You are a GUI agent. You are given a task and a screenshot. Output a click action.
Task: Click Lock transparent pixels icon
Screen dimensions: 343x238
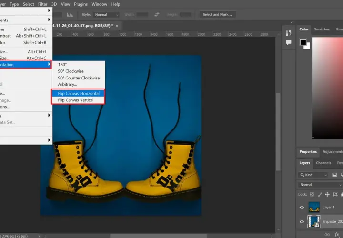pos(312,194)
